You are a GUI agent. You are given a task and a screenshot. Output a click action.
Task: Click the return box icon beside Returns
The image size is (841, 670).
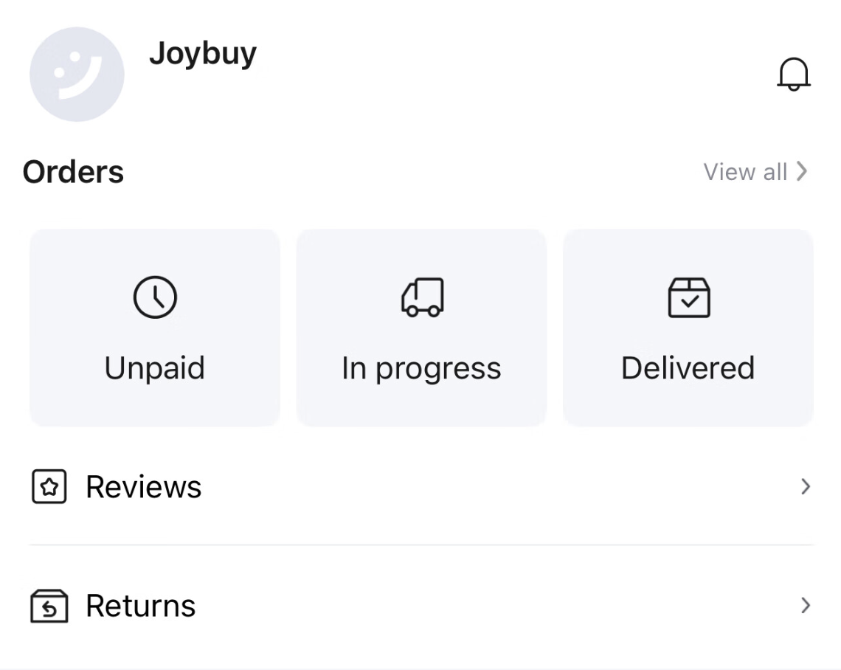[49, 605]
